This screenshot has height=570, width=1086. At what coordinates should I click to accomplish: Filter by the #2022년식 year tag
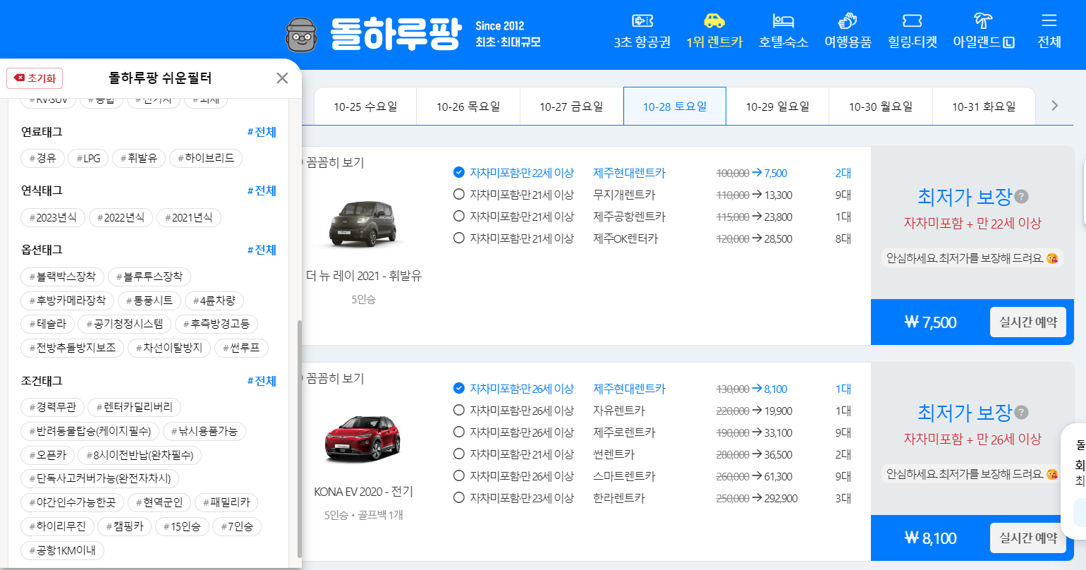click(x=121, y=217)
